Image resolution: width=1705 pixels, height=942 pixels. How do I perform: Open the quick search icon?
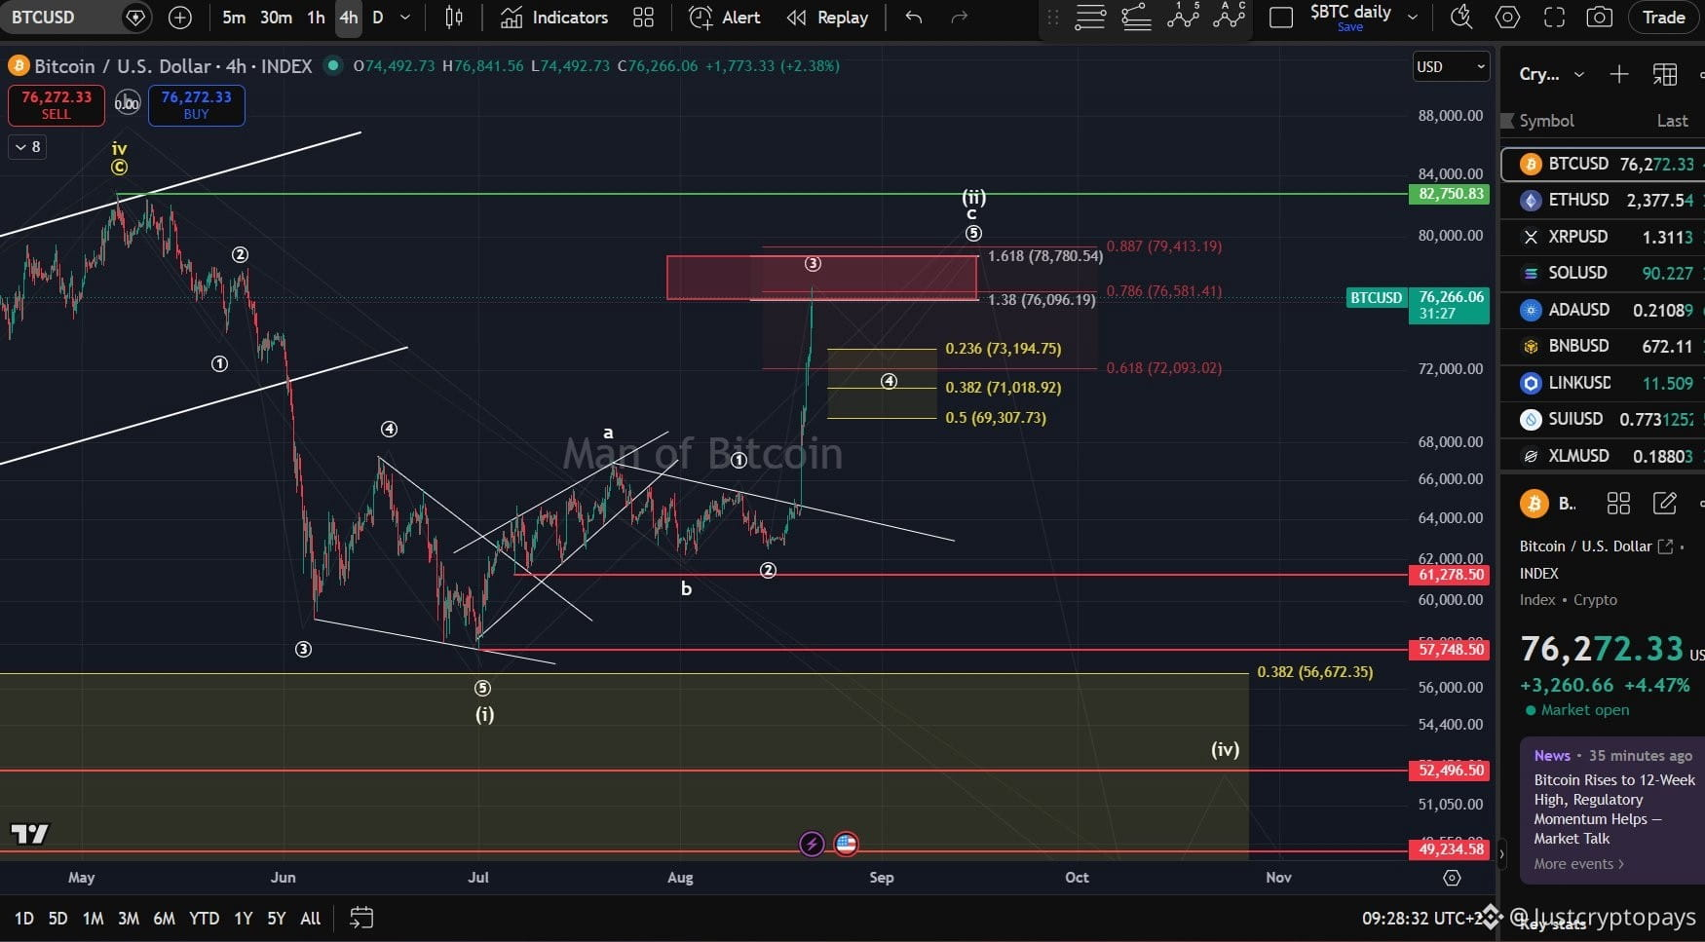[x=1460, y=18]
